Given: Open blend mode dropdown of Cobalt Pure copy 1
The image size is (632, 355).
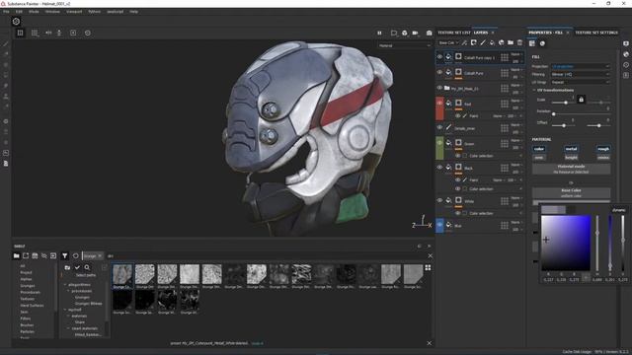Looking at the screenshot, I should 517,54.
